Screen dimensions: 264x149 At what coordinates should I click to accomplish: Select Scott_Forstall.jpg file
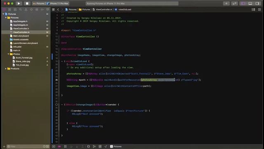click(24, 58)
